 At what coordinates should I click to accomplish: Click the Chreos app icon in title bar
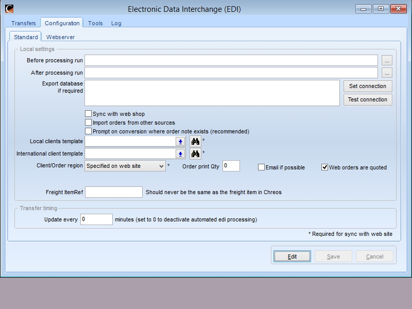[x=9, y=9]
